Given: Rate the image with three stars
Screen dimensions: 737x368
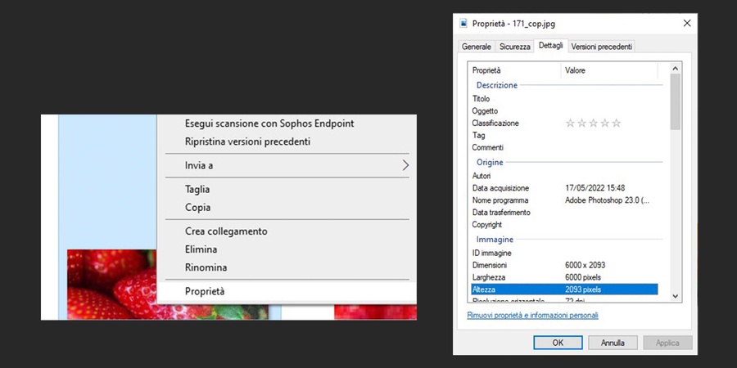Looking at the screenshot, I should pyautogui.click(x=594, y=123).
